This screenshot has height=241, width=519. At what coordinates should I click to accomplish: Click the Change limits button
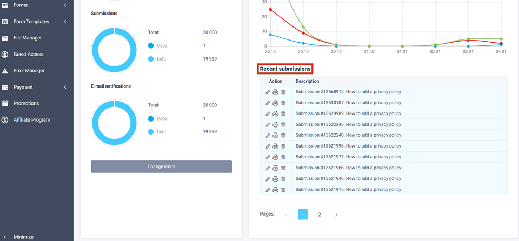(161, 166)
